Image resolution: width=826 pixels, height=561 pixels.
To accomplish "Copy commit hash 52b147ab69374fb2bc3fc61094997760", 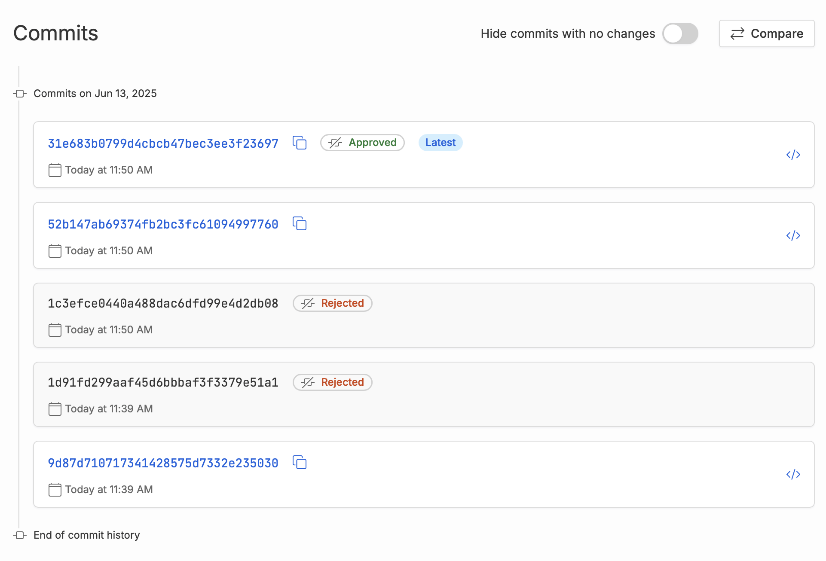I will [x=300, y=223].
